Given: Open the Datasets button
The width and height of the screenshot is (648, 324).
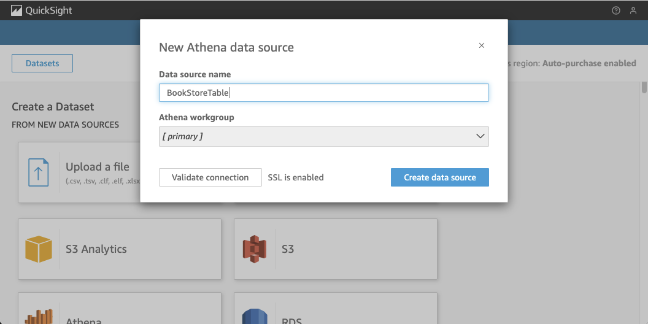Looking at the screenshot, I should click(42, 63).
